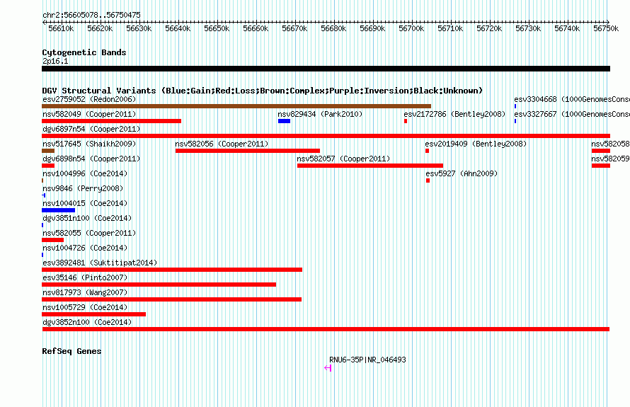The height and width of the screenshot is (407, 630).
Task: Open the esv3304668 variant label
Action: [572, 99]
